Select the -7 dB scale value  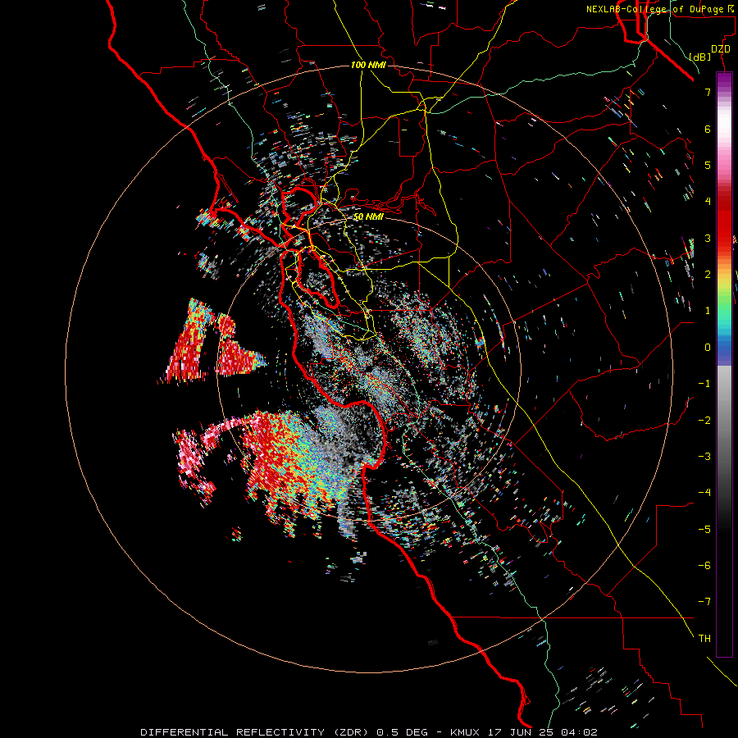[704, 602]
